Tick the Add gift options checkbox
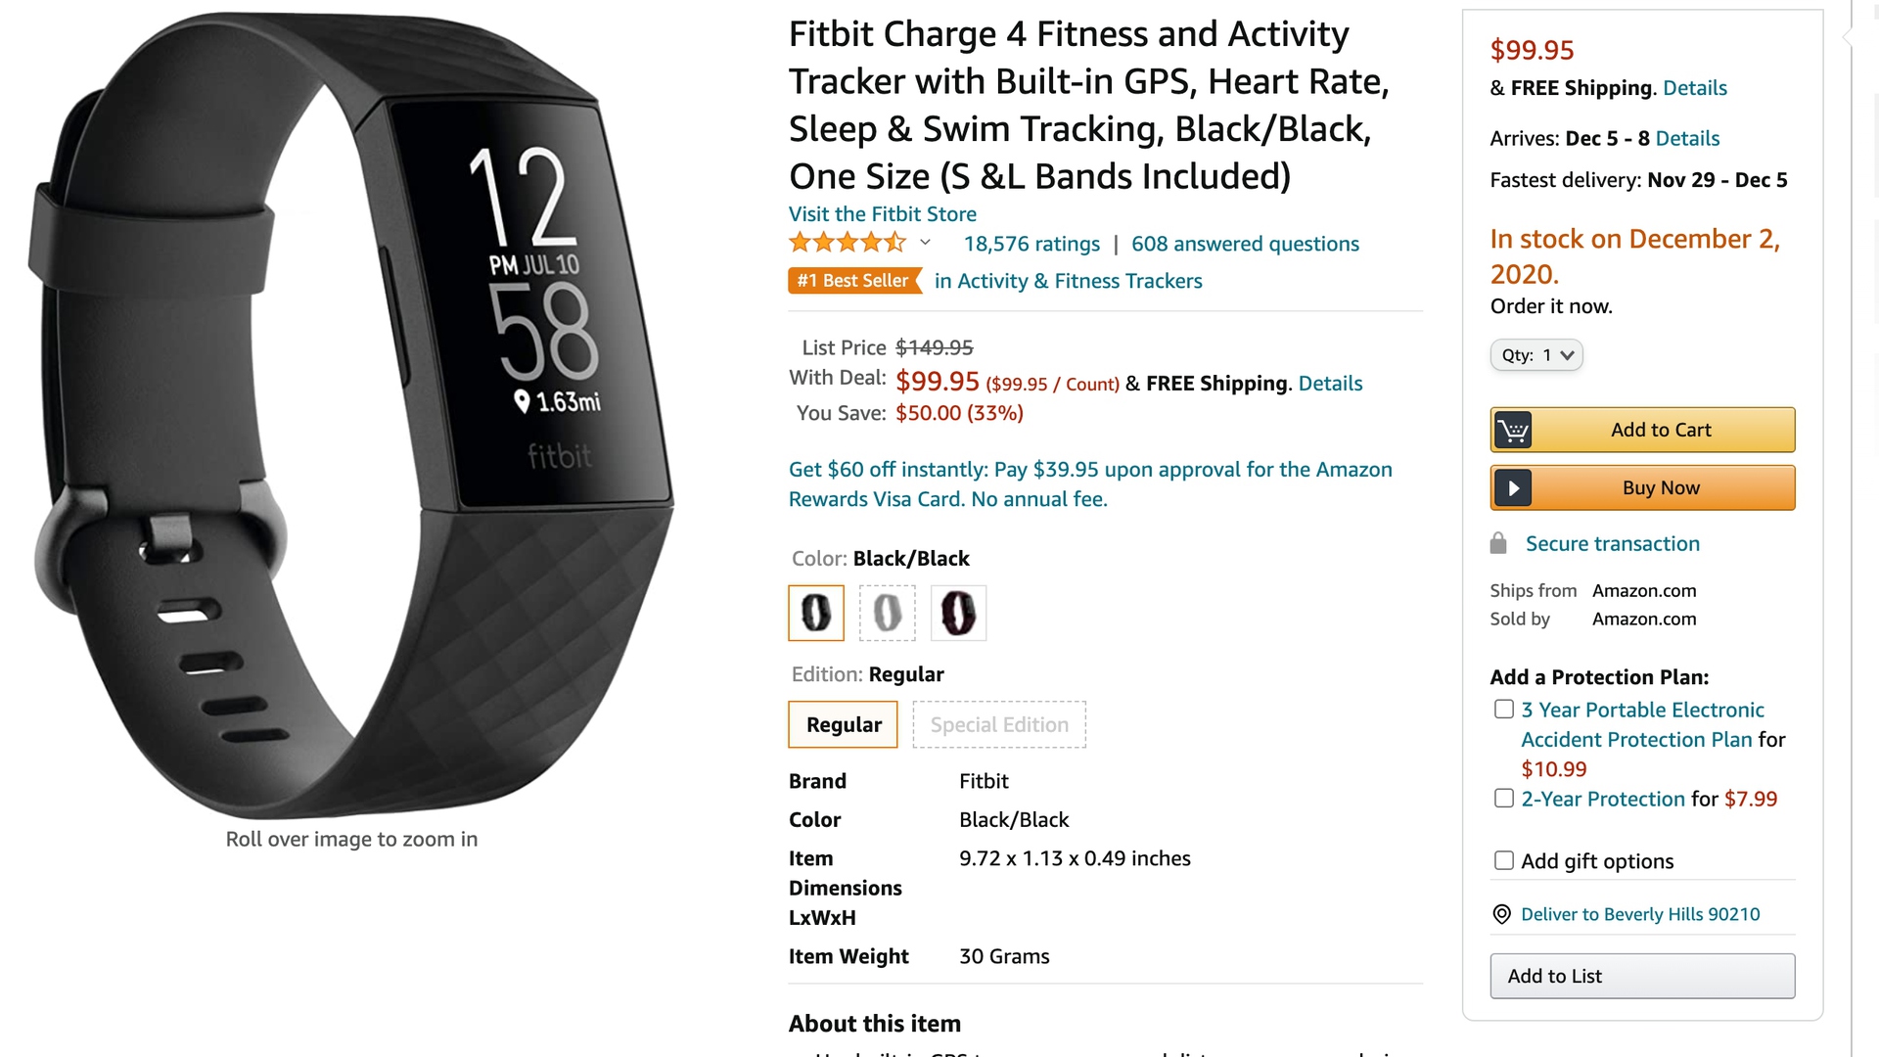The height and width of the screenshot is (1057, 1879). 1504,860
